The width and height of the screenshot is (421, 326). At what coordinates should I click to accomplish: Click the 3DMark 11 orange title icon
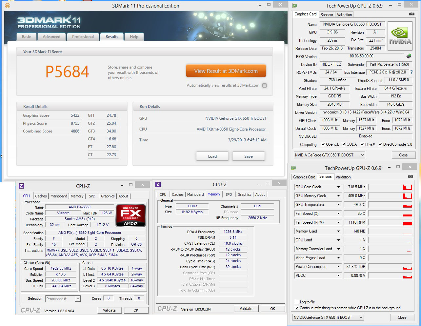(8, 6)
